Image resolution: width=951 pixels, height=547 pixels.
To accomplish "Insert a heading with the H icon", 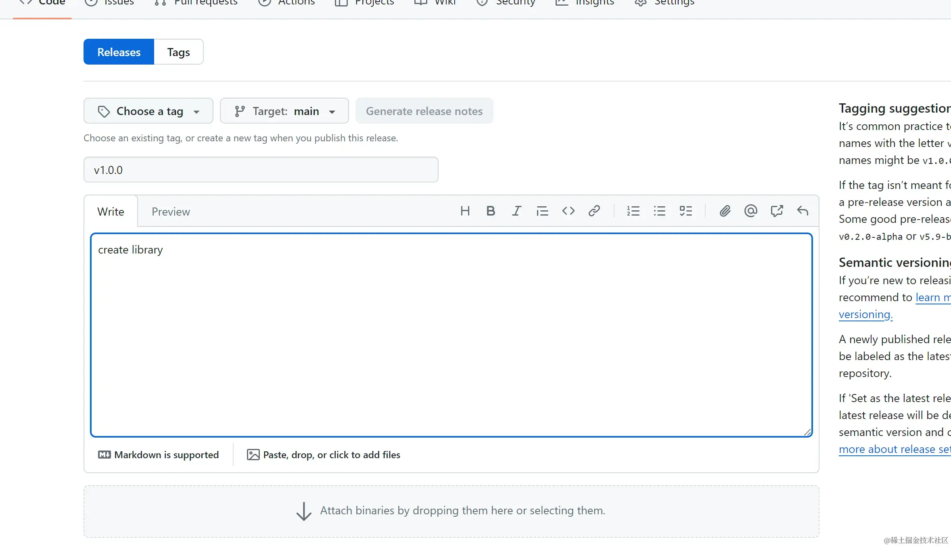I will coord(465,211).
